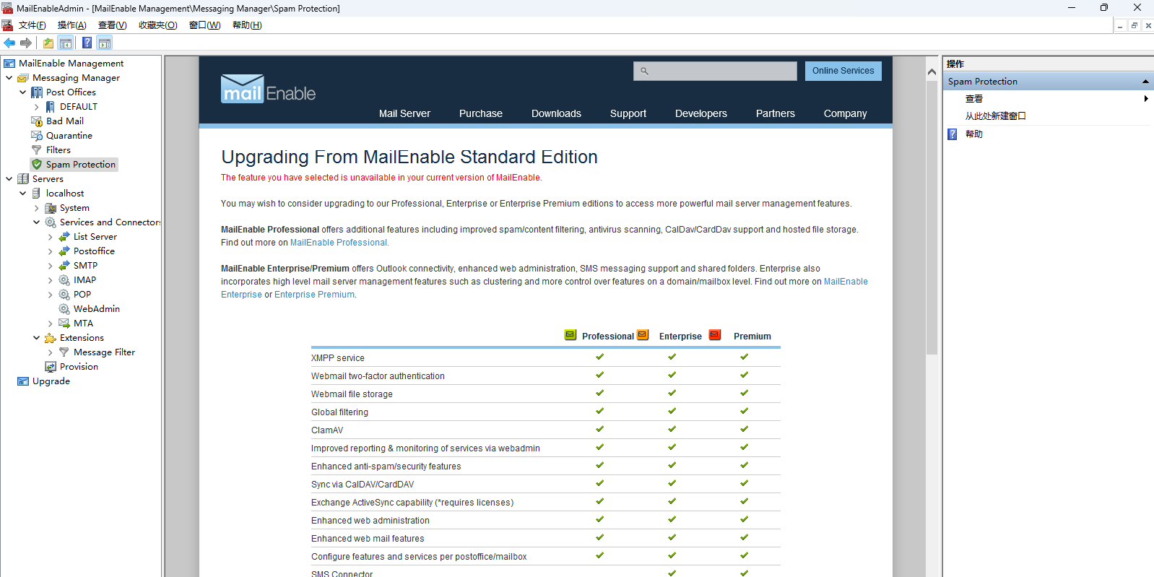Image resolution: width=1154 pixels, height=577 pixels.
Task: Toggle the action pane toolbar icon
Action: pyautogui.click(x=105, y=43)
